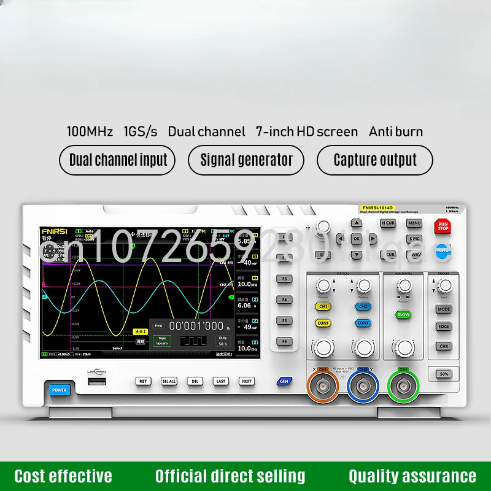Viewport: 491px width, 491px height.
Task: Click the left arrow navigation key
Action: pyautogui.click(x=341, y=239)
